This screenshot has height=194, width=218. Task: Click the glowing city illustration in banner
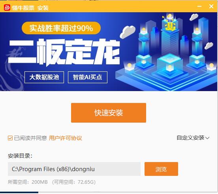click(167, 53)
